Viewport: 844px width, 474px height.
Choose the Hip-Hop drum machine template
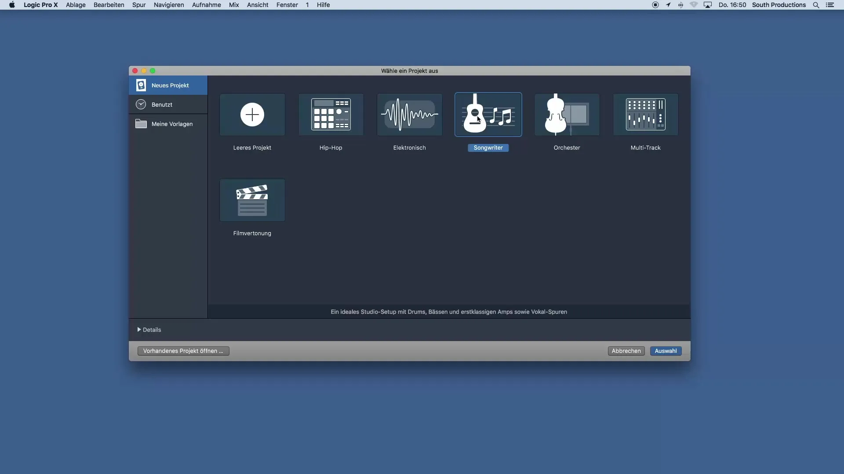pos(331,115)
